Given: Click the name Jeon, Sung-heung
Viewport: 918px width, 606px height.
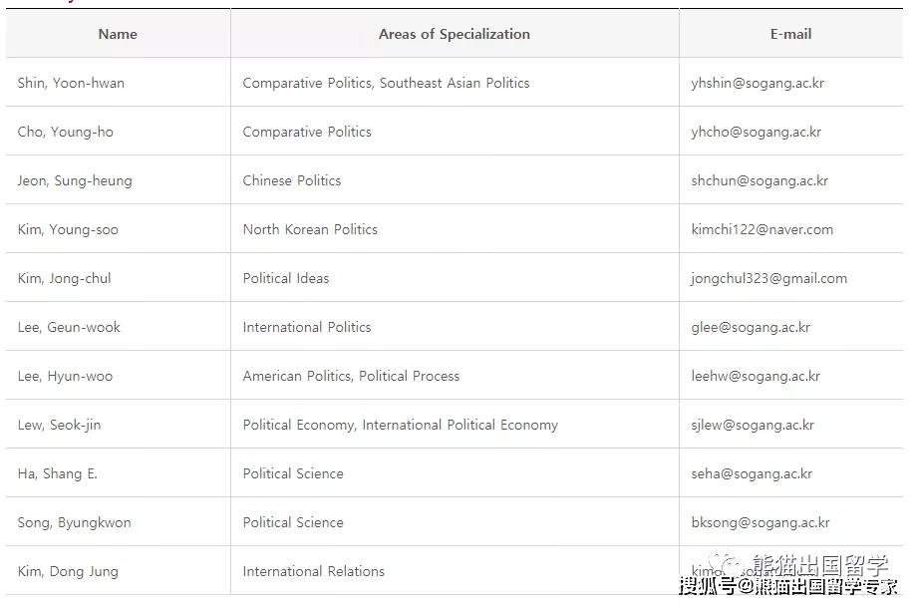Looking at the screenshot, I should pos(75,181).
